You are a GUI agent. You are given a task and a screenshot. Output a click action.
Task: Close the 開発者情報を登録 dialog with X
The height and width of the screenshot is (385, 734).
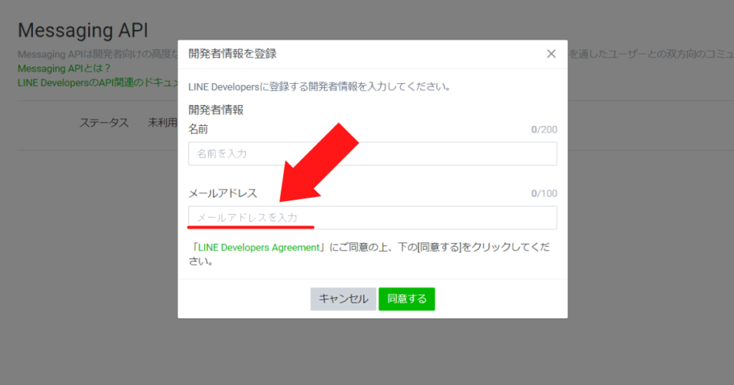click(551, 54)
